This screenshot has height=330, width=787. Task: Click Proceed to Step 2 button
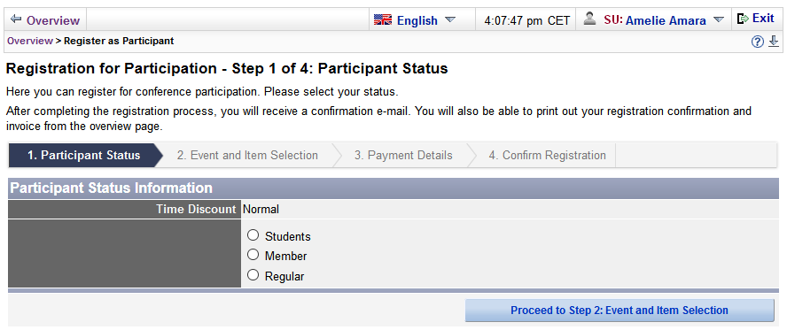(619, 311)
